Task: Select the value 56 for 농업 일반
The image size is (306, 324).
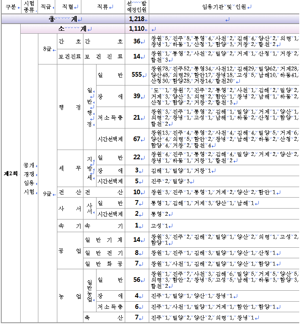Action: click(x=137, y=280)
